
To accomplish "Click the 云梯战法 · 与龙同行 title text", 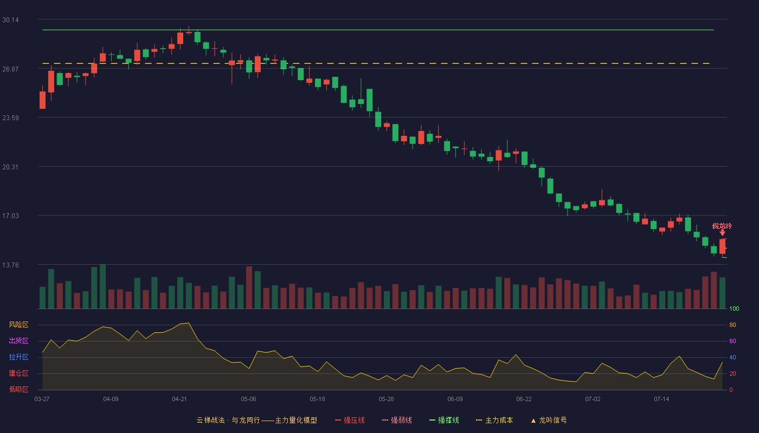I will (x=229, y=420).
